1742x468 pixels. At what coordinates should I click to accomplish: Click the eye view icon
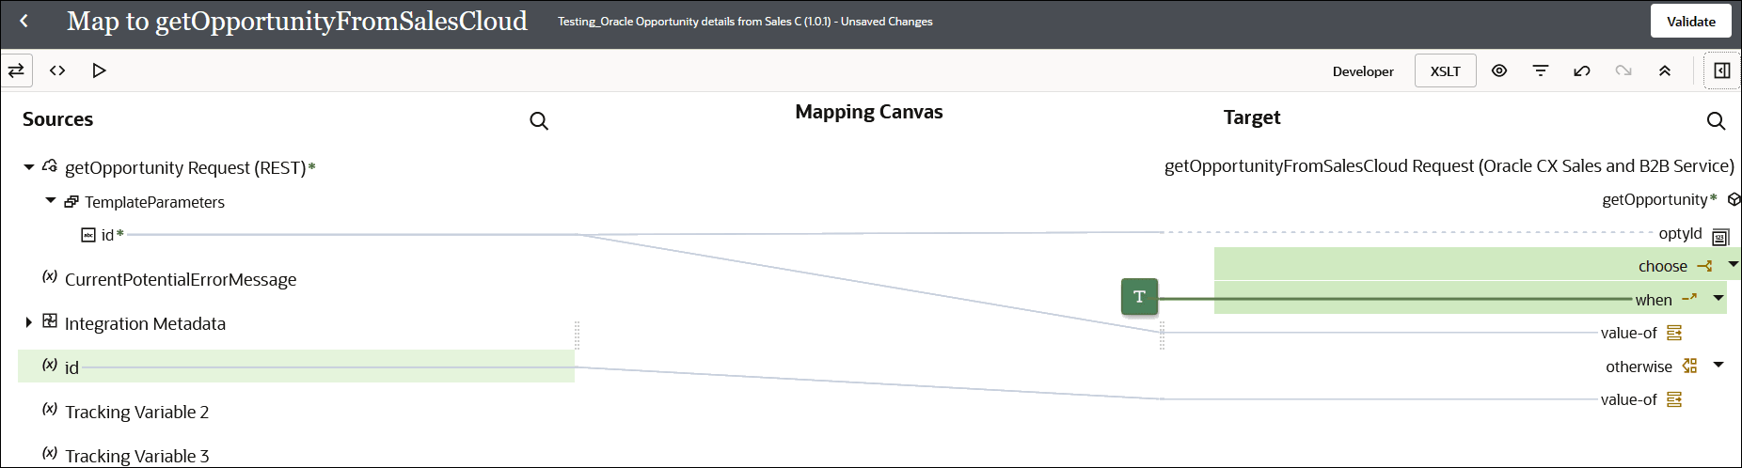click(1499, 70)
